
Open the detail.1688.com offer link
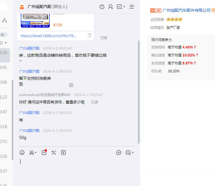pyautogui.click(x=49, y=36)
